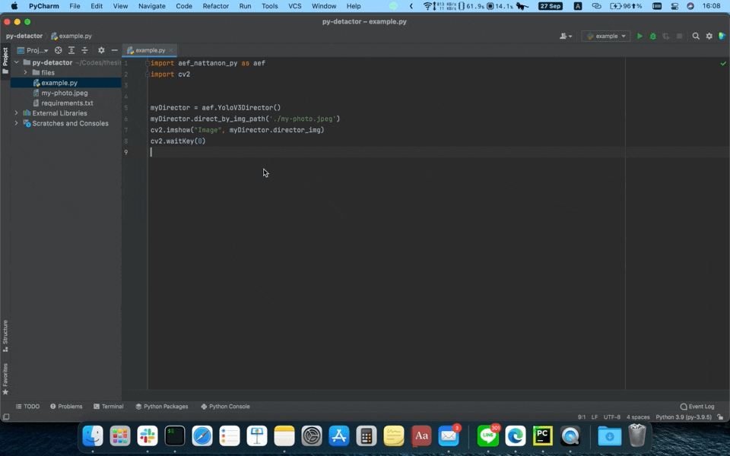Screen dimensions: 730x456
Task: Open Mail from the Dock
Action: point(449,436)
